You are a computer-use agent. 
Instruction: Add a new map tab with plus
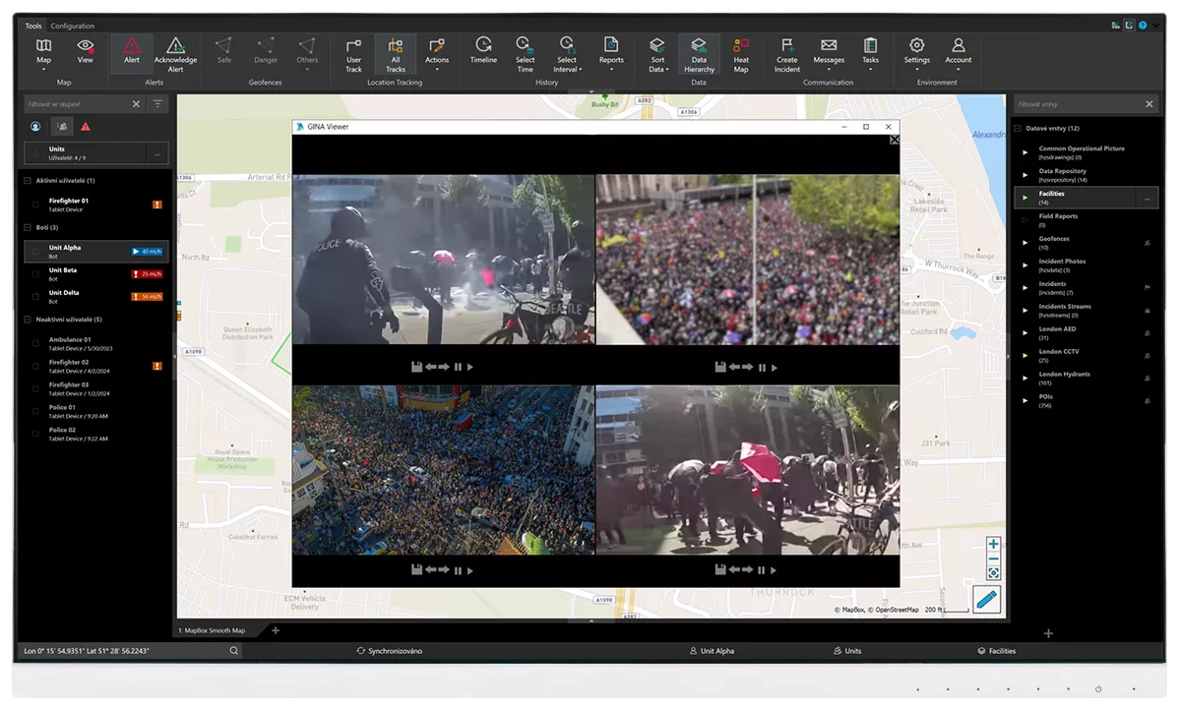click(x=276, y=630)
